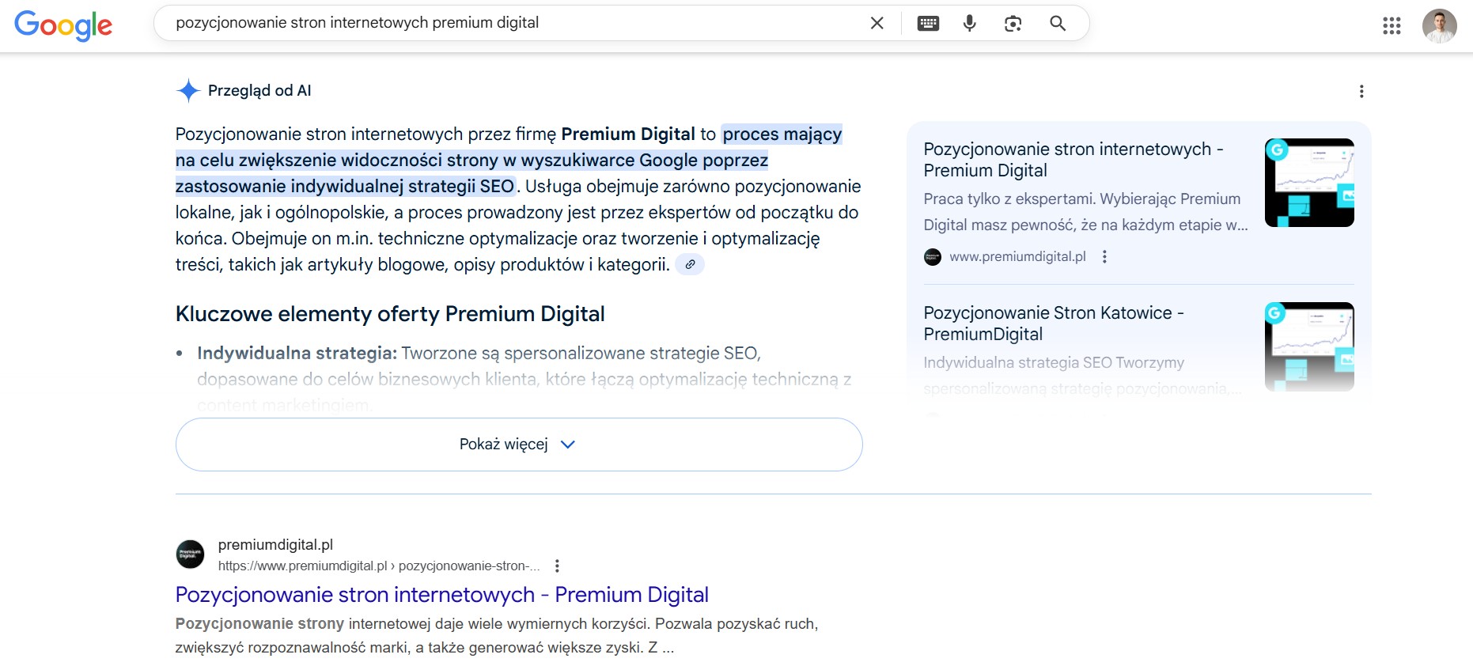Click the Katowice source card thumbnail
Viewport: 1473px width, 666px height.
(1309, 346)
